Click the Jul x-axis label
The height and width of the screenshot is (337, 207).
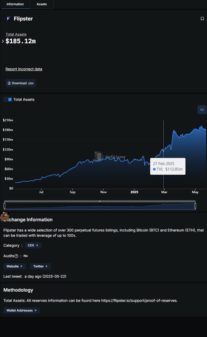click(x=41, y=192)
